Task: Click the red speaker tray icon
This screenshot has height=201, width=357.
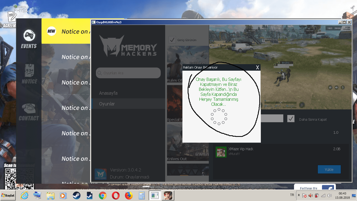Action: (310, 196)
